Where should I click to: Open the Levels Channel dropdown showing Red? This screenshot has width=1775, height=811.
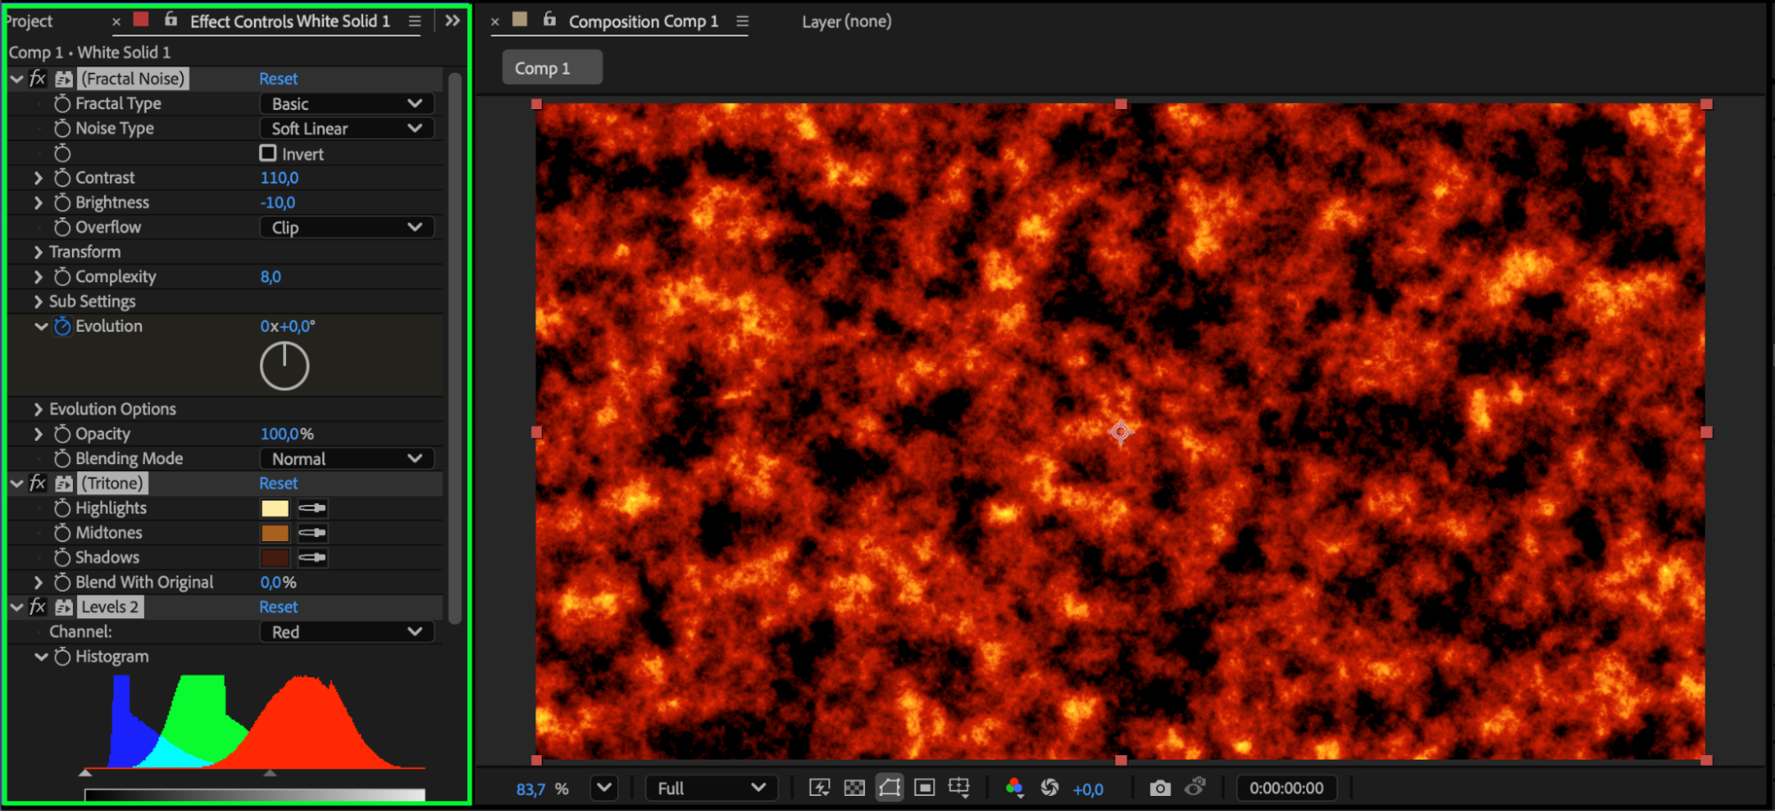click(346, 632)
